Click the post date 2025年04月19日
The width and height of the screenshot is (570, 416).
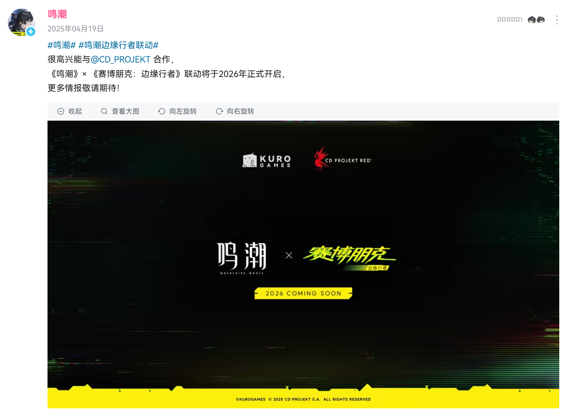coord(75,29)
